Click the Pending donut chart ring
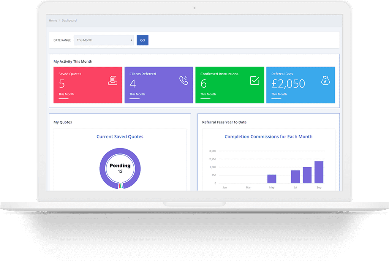389x261 pixels. [x=102, y=168]
